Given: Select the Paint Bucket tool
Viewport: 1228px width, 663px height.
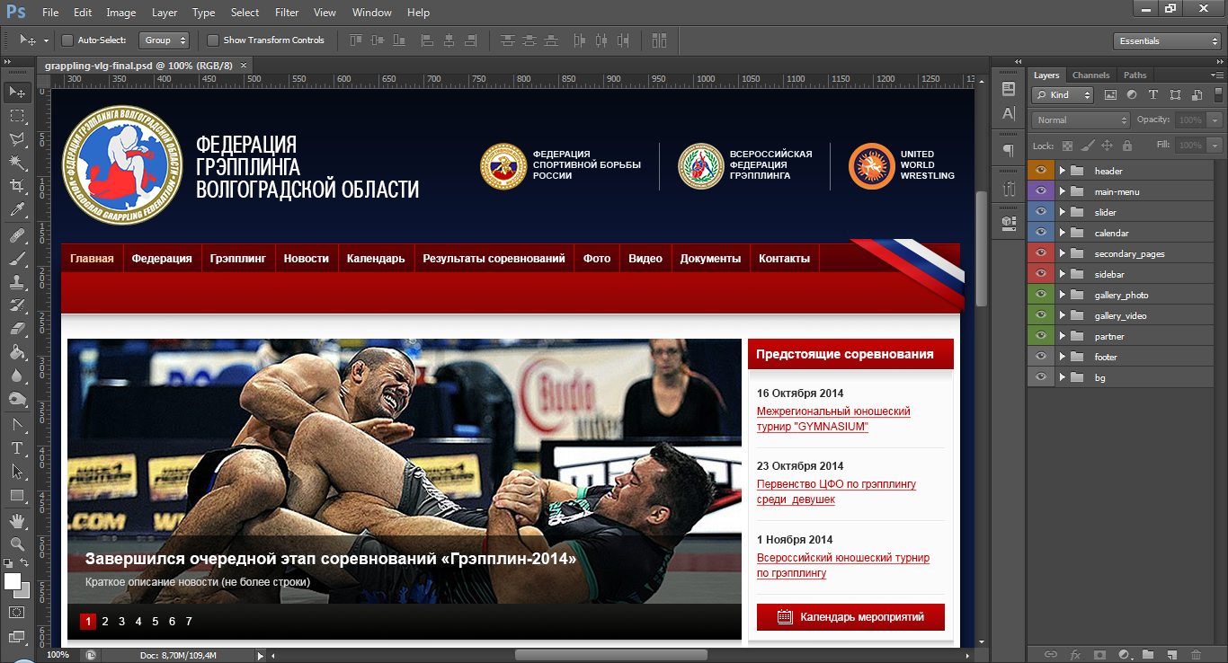Looking at the screenshot, I should coord(17,352).
